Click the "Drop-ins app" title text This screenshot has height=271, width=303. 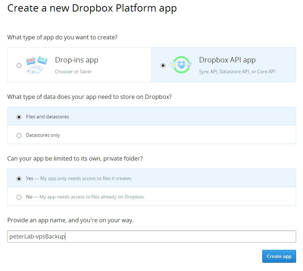coord(77,60)
